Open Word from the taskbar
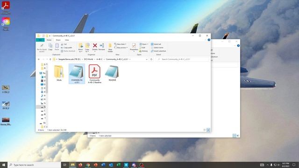Screen dimensions: 299x168 click(103, 165)
